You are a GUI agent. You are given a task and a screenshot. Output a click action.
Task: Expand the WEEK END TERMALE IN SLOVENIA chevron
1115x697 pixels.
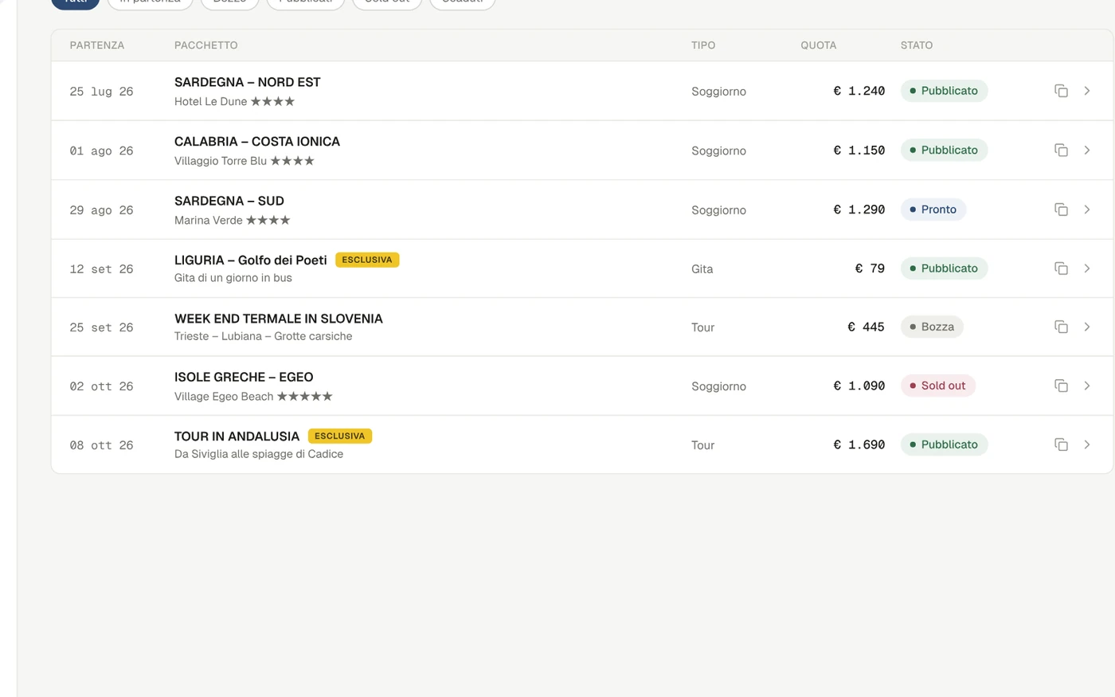tap(1087, 327)
